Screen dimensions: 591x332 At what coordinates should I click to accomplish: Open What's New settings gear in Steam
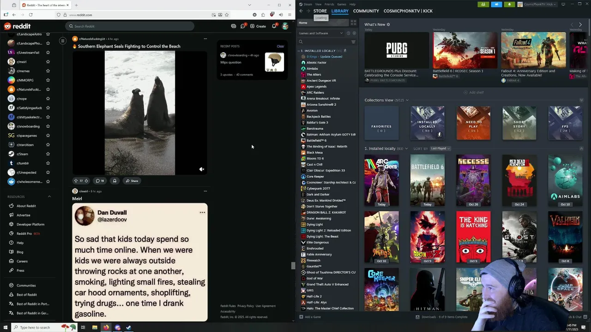click(x=388, y=24)
